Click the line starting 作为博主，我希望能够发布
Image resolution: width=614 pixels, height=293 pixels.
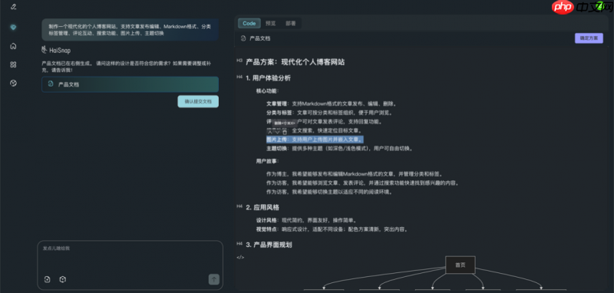[x=355, y=174]
